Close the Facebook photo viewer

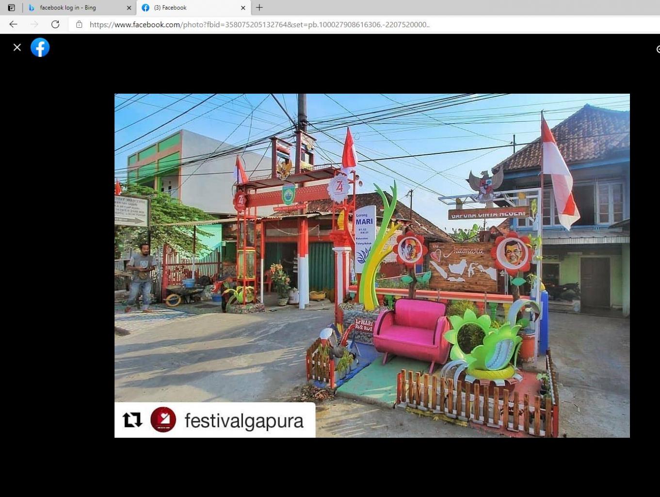17,48
